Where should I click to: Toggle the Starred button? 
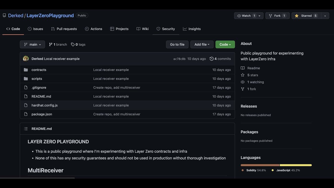(x=306, y=16)
